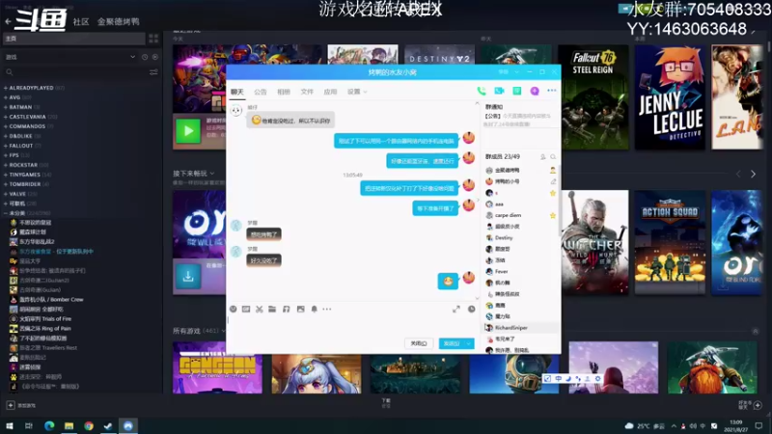This screenshot has height=434, width=772.
Task: Open Microsoft Edge from taskbar
Action: (x=49, y=425)
